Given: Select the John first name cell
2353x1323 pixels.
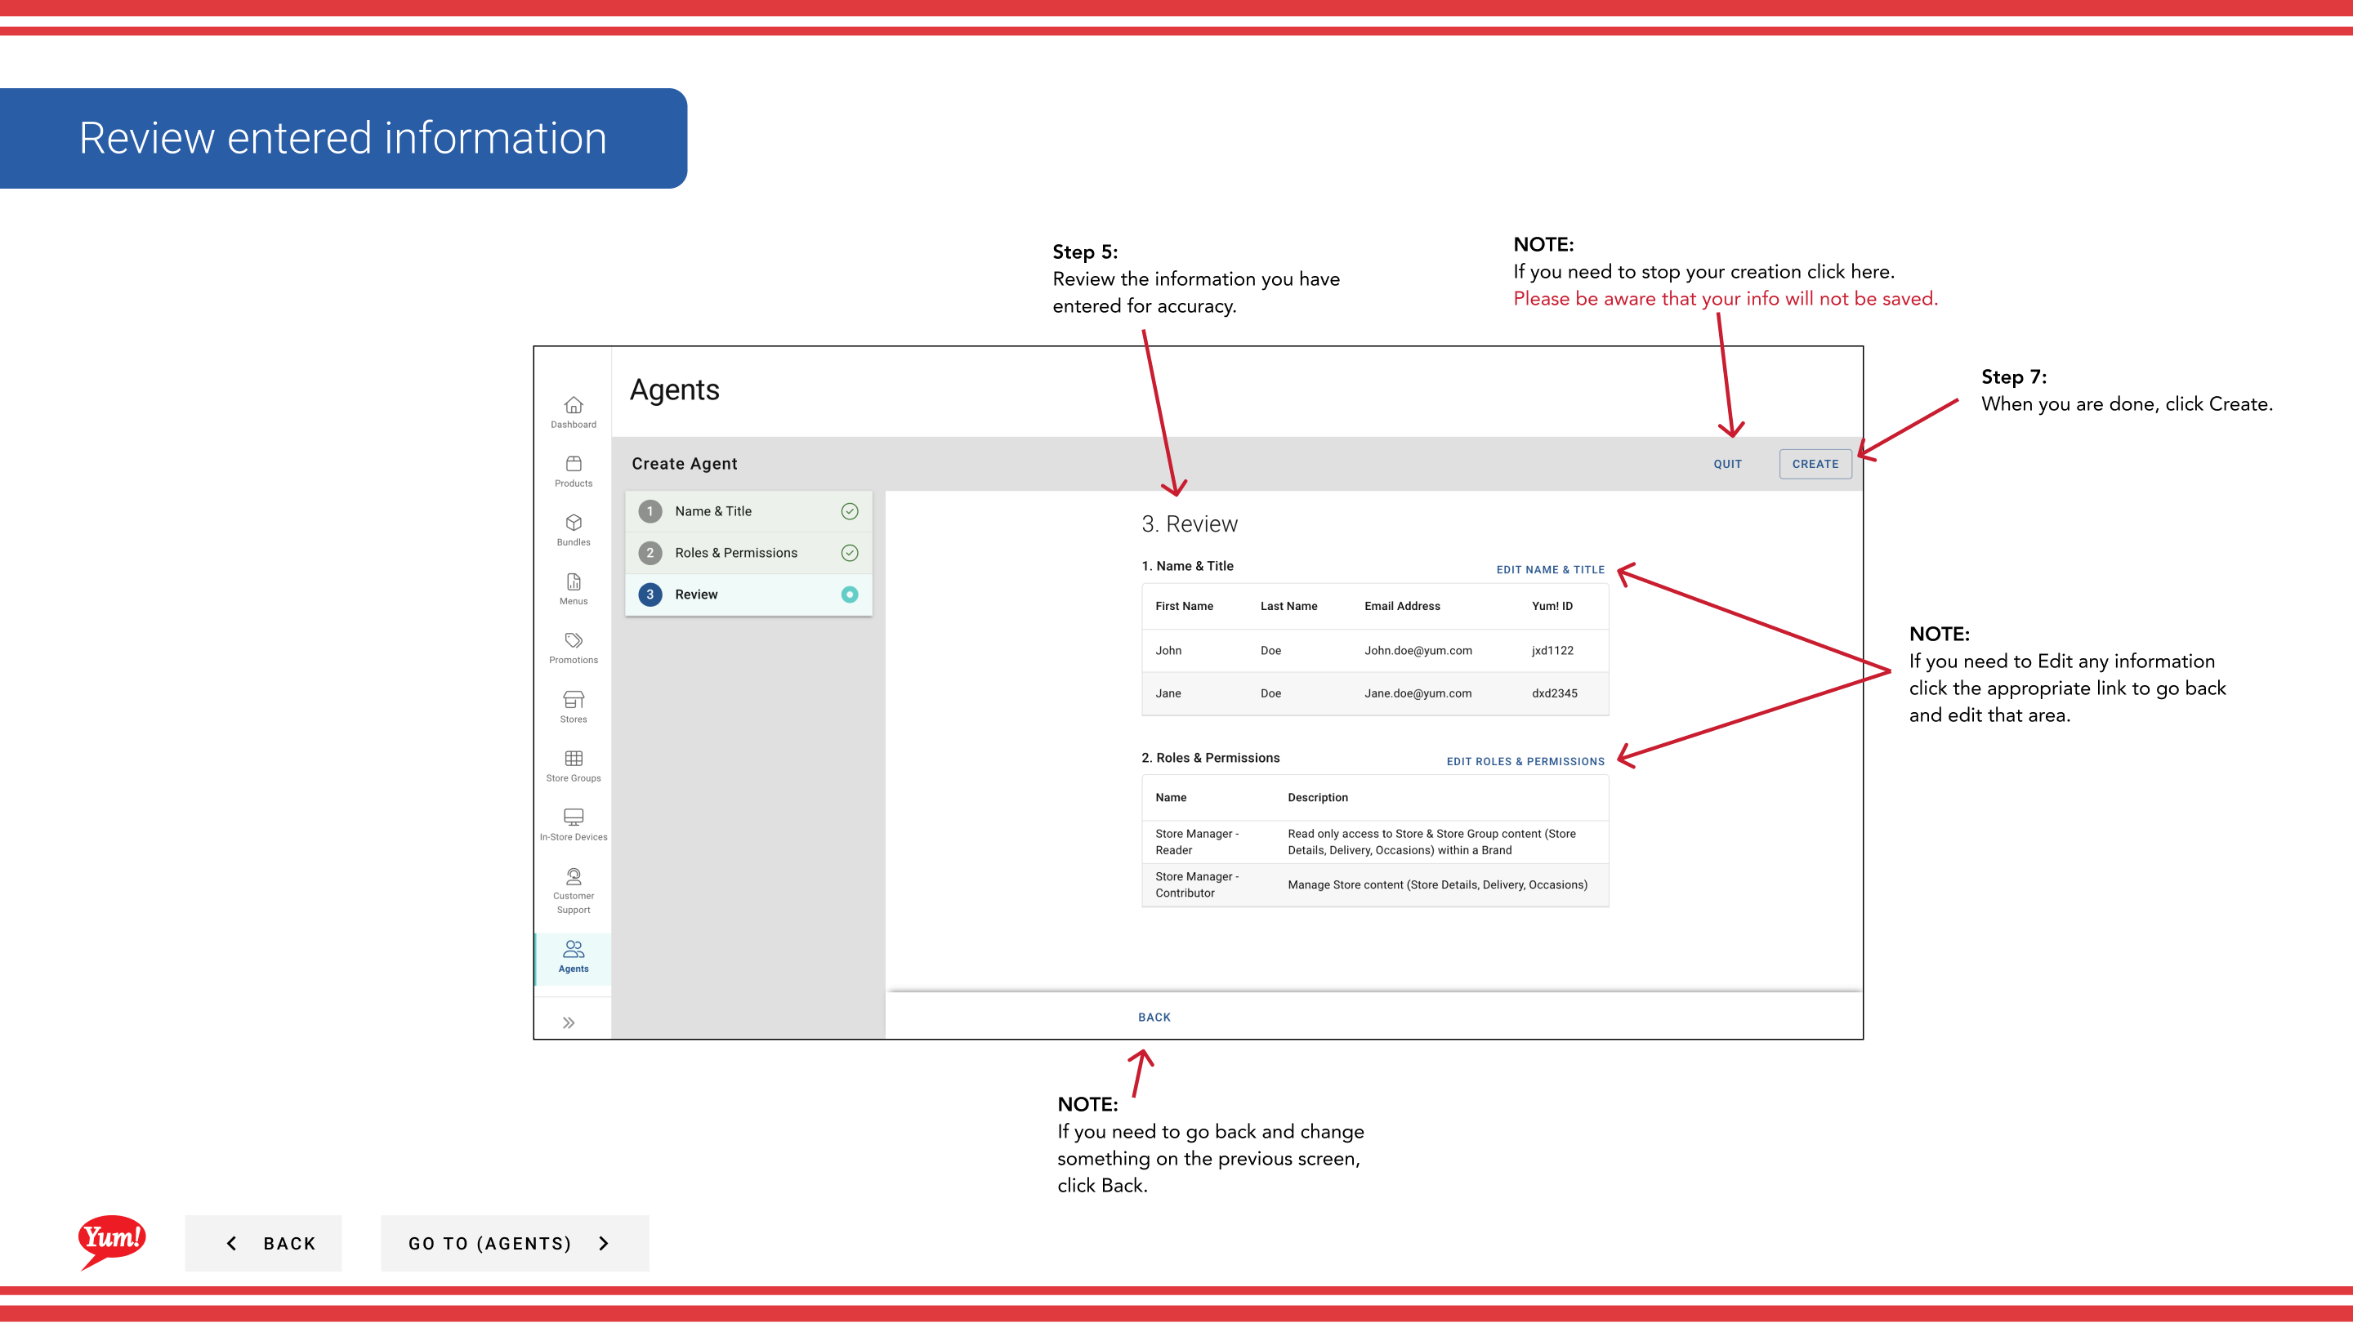Looking at the screenshot, I should coord(1168,651).
